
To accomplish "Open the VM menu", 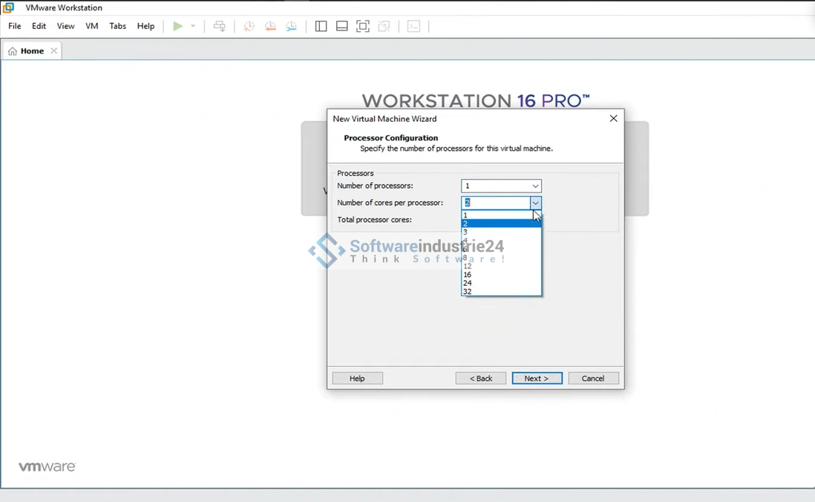I will 92,26.
